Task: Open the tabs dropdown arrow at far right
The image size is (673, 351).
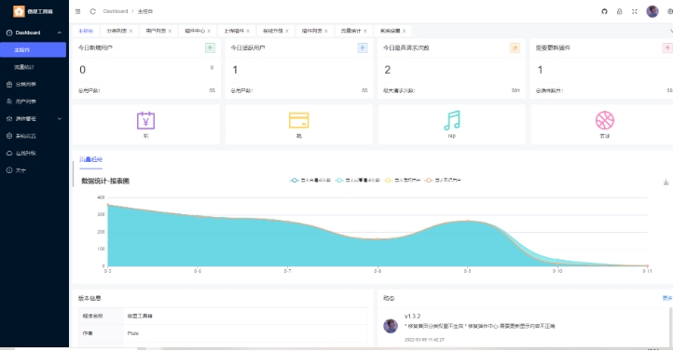Action: tap(671, 31)
